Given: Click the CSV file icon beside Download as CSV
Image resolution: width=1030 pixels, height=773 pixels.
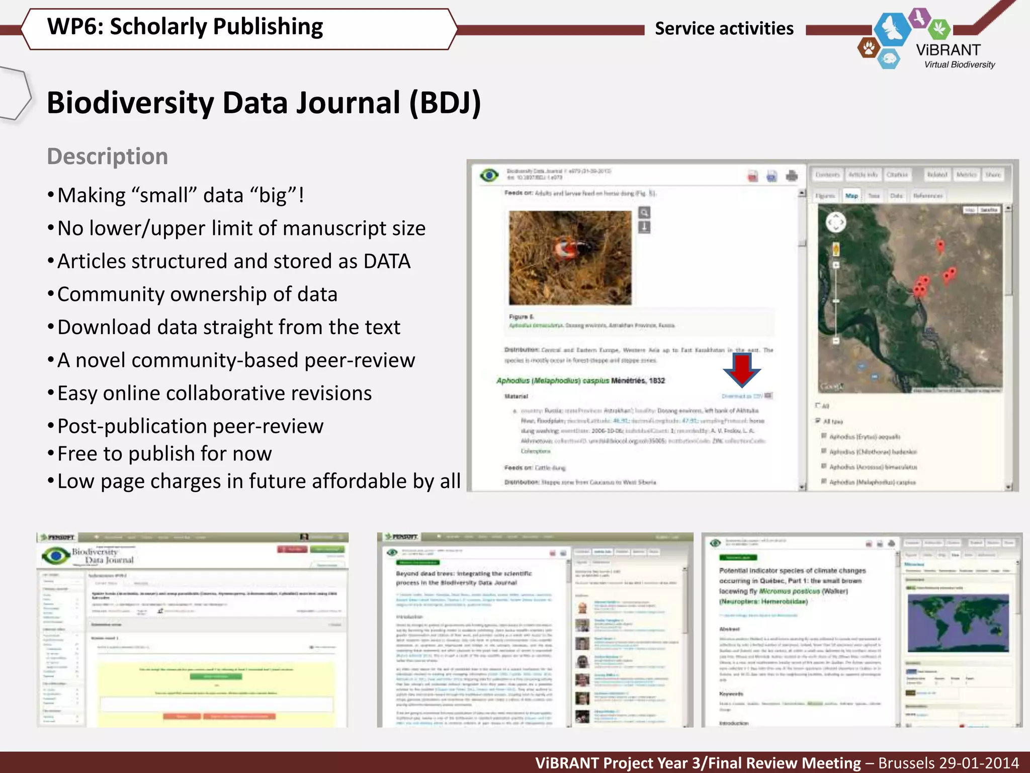Looking at the screenshot, I should tap(768, 396).
